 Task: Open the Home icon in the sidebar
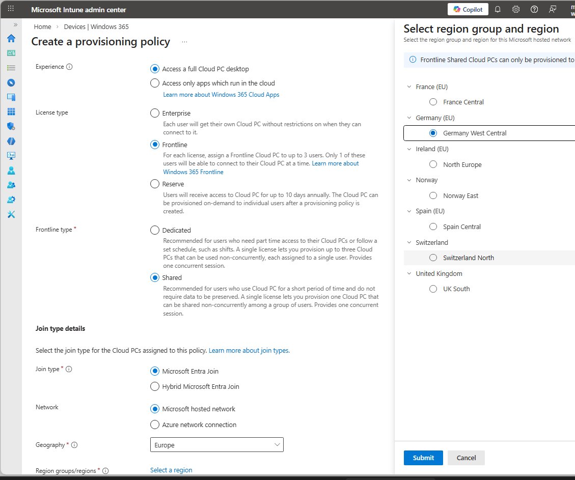pos(11,39)
